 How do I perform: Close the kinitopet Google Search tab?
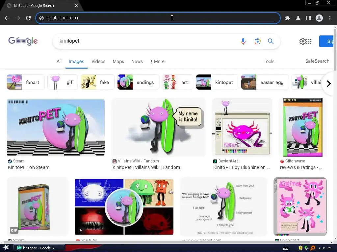click(76, 6)
